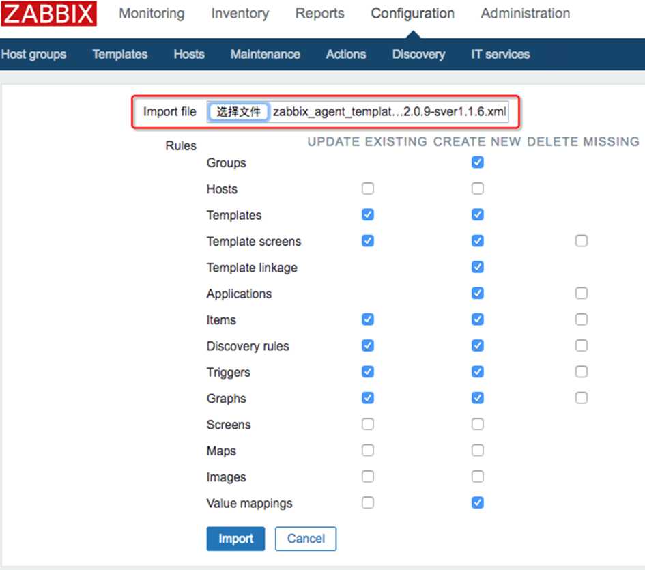Go to Templates submenu
Image resolution: width=645 pixels, height=570 pixels.
(x=119, y=55)
